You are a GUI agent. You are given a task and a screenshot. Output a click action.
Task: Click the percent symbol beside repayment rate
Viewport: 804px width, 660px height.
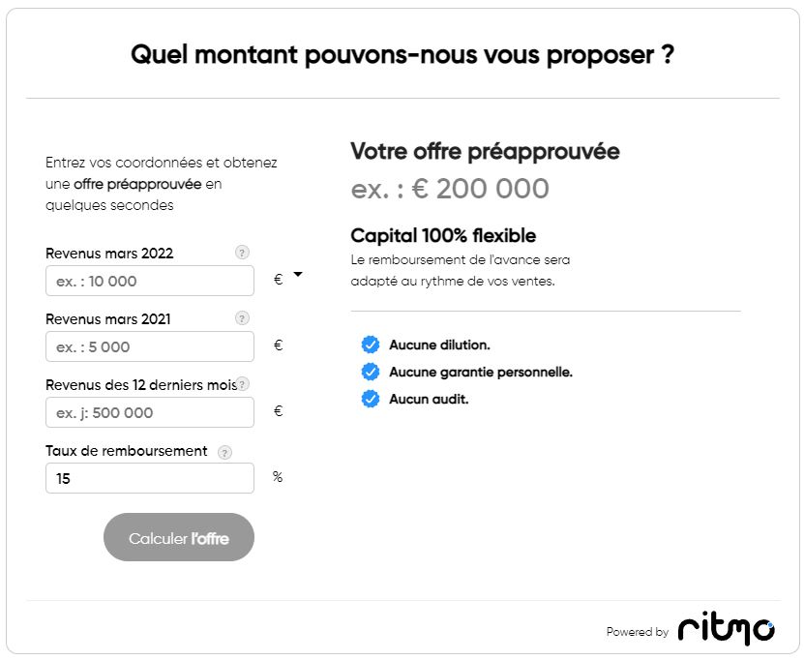coord(278,477)
